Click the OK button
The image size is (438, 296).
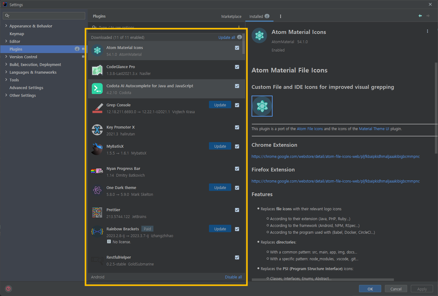coord(370,289)
